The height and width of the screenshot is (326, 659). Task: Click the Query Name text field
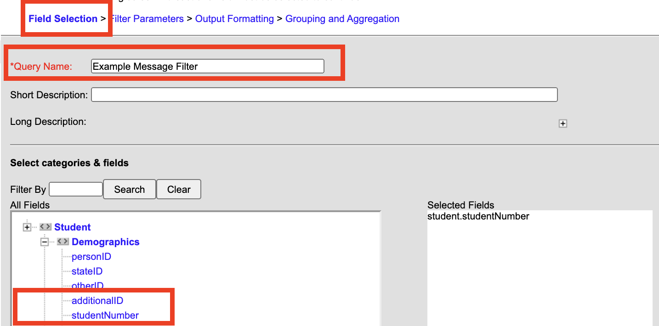pos(208,66)
